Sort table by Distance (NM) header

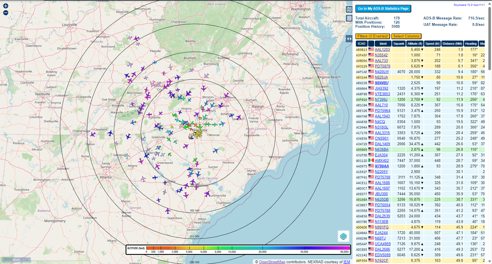(x=452, y=44)
